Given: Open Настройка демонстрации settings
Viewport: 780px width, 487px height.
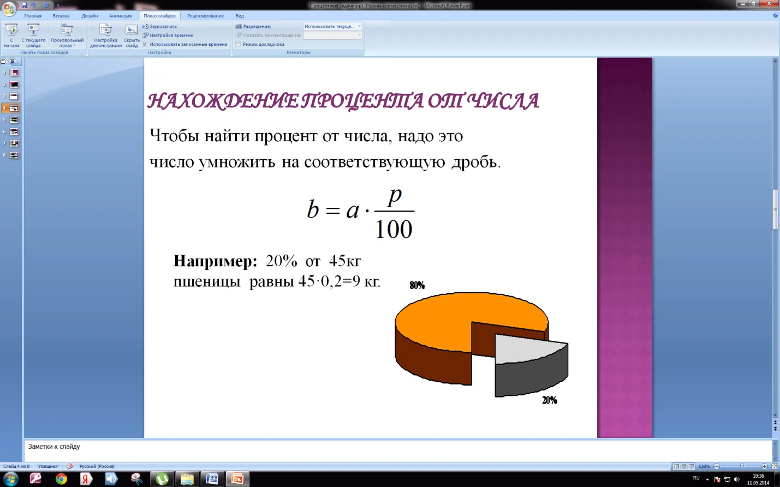Looking at the screenshot, I should [105, 35].
